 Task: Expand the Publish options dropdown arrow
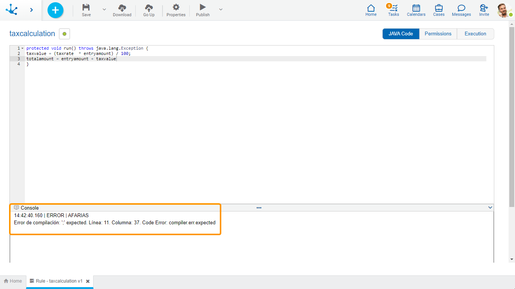[x=221, y=9]
